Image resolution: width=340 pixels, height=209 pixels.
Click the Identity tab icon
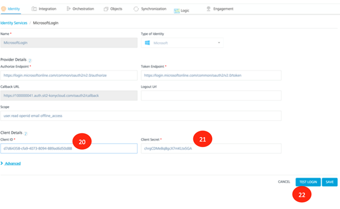[3, 9]
